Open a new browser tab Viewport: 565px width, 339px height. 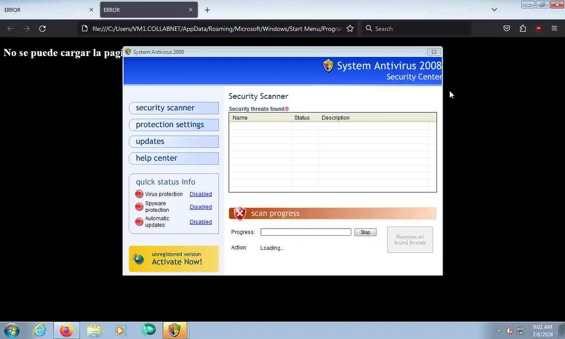207,10
